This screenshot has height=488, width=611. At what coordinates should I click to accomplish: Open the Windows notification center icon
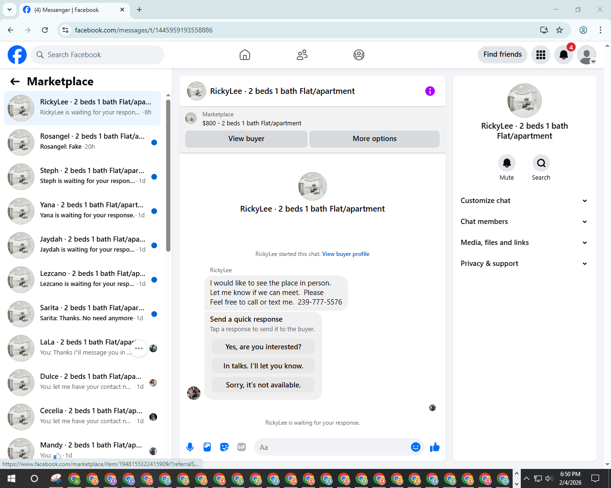595,478
